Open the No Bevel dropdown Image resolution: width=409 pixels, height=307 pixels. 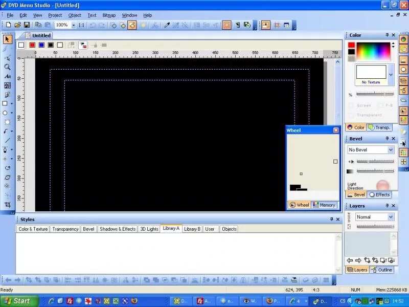(x=391, y=150)
